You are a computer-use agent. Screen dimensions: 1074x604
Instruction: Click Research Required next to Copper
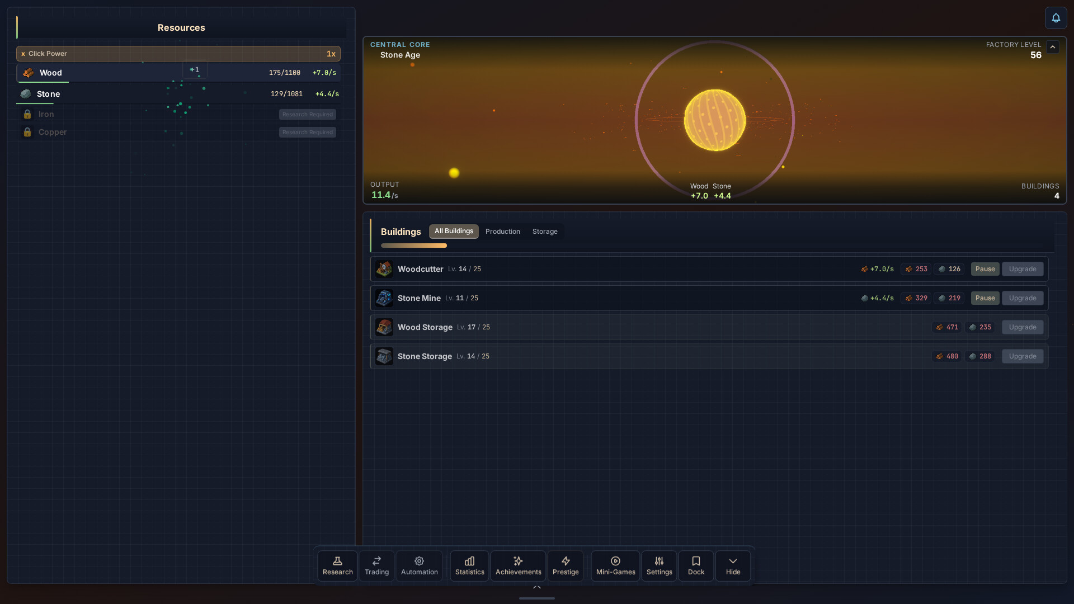pyautogui.click(x=308, y=132)
